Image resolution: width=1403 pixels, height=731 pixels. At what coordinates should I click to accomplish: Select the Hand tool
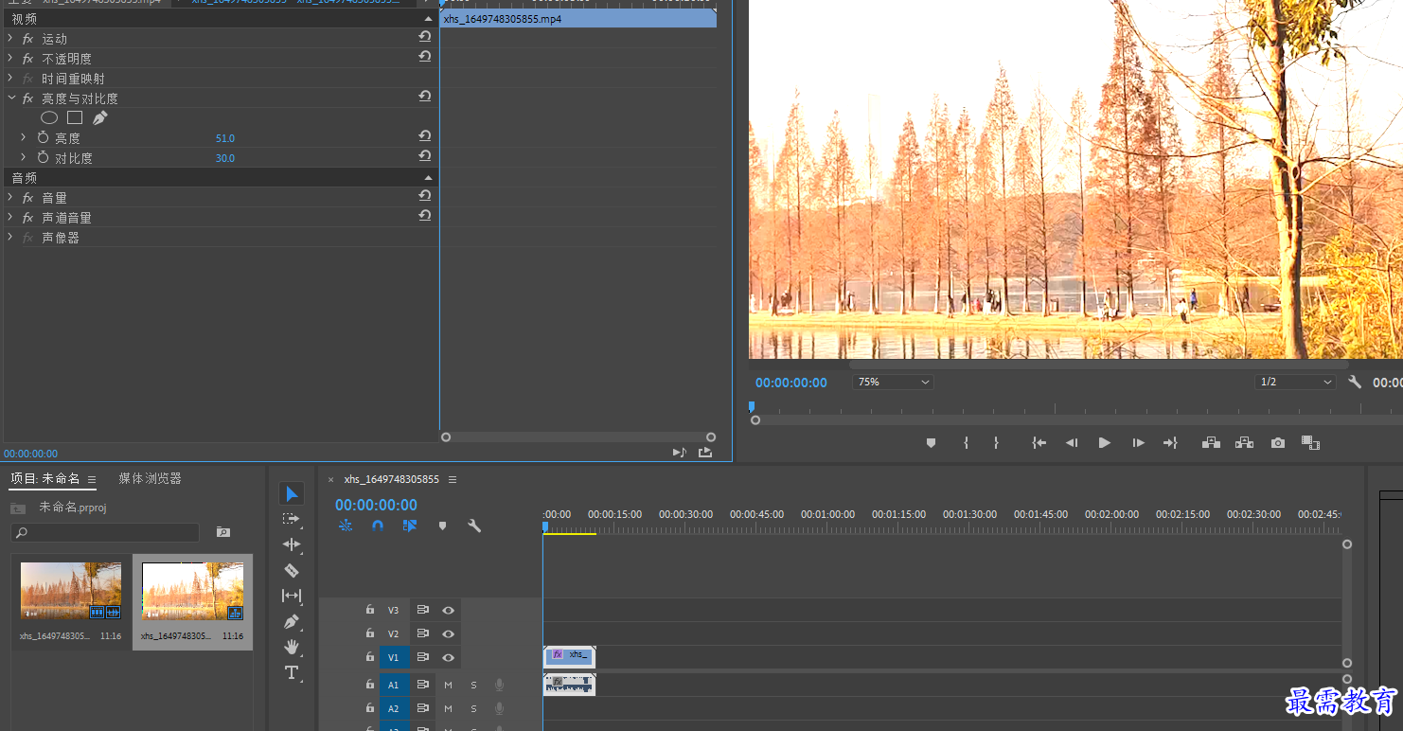(x=292, y=647)
